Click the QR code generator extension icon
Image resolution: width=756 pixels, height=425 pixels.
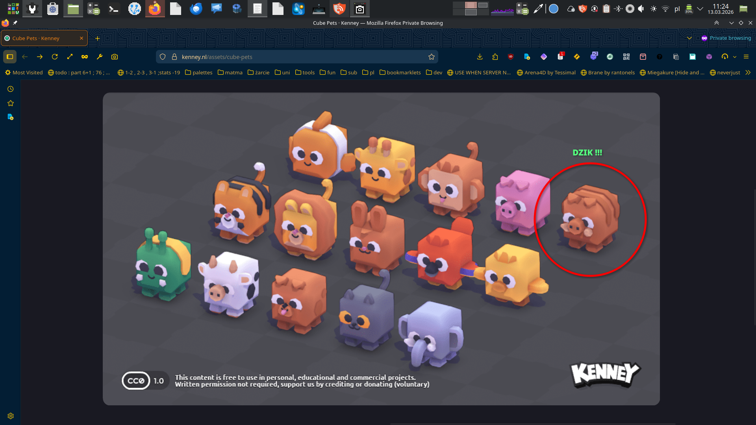(x=626, y=57)
